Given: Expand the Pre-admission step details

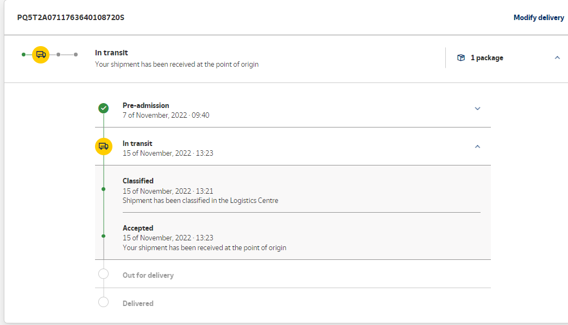Looking at the screenshot, I should (477, 109).
